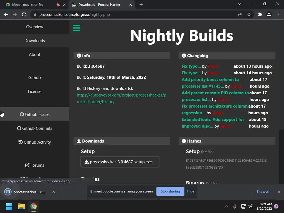Open File Explorer from taskbar
284x213 pixels.
(x=21, y=206)
